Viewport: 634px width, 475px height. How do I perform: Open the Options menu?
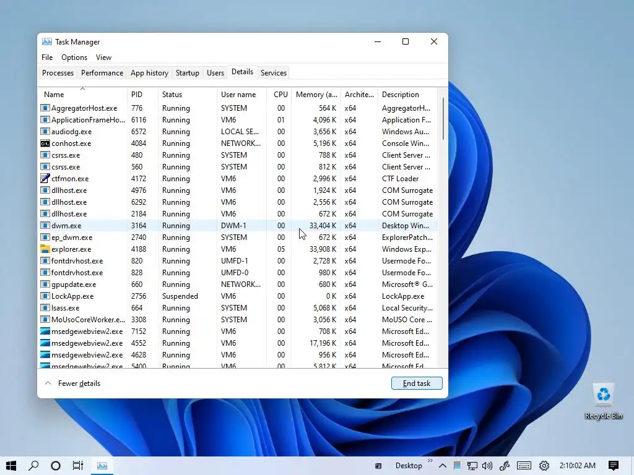[74, 58]
